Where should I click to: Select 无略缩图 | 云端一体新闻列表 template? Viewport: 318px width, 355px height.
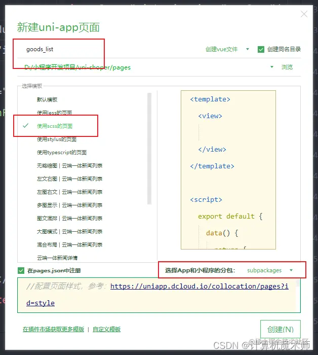(69, 166)
